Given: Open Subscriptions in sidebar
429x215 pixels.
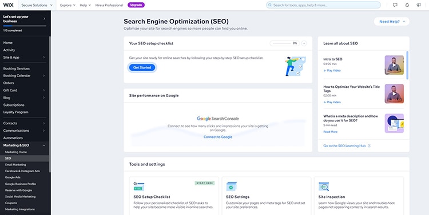Looking at the screenshot, I should pyautogui.click(x=14, y=105).
